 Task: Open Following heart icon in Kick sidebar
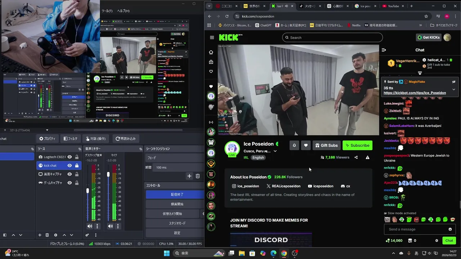pos(211,72)
